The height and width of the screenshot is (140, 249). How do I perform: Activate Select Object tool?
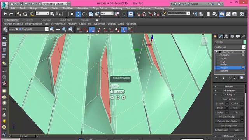point(52,14)
